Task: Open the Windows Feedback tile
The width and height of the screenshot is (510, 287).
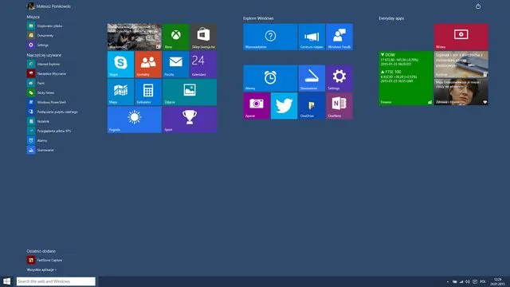Action: (339, 37)
